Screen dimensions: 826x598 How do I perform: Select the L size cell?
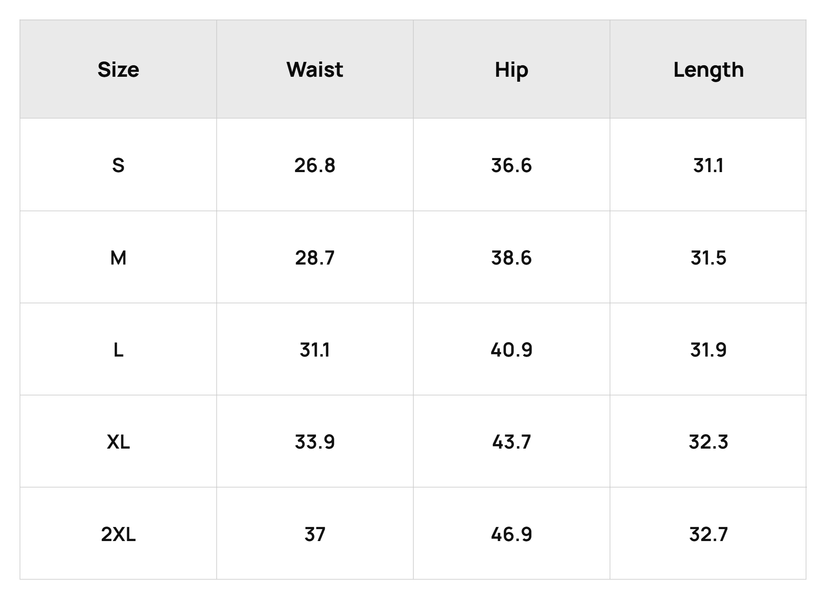[118, 350]
